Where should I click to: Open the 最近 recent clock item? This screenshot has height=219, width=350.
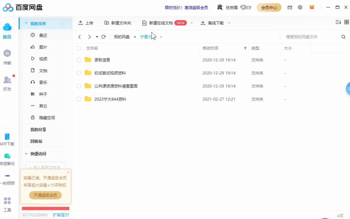tap(39, 35)
